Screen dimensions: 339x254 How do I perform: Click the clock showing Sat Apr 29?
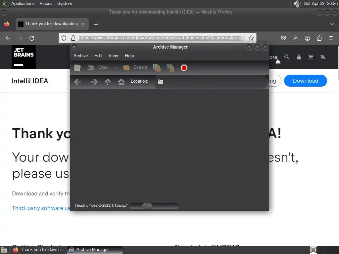click(x=321, y=3)
